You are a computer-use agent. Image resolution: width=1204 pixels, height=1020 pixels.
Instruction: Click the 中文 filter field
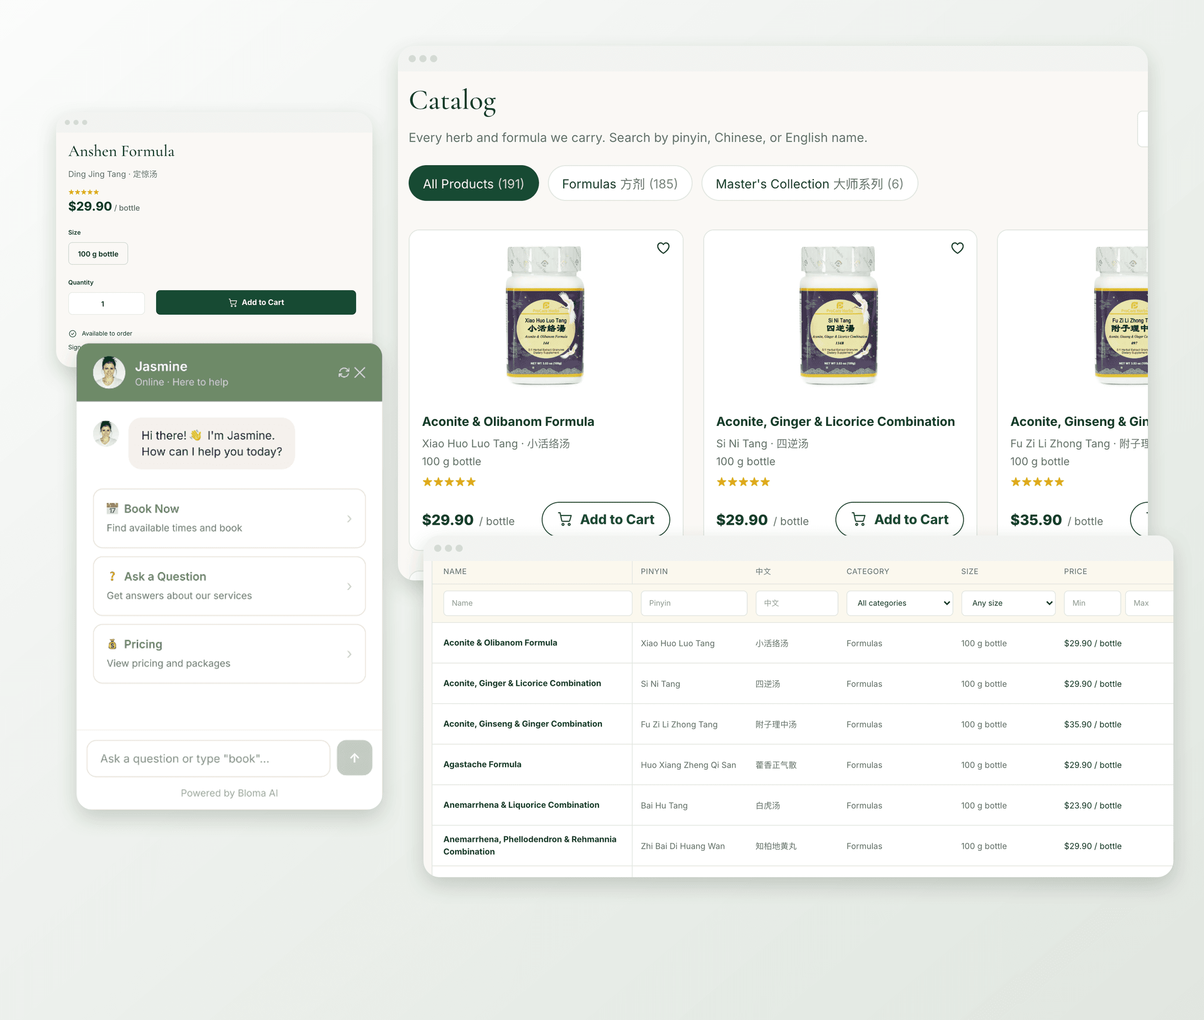coord(796,603)
